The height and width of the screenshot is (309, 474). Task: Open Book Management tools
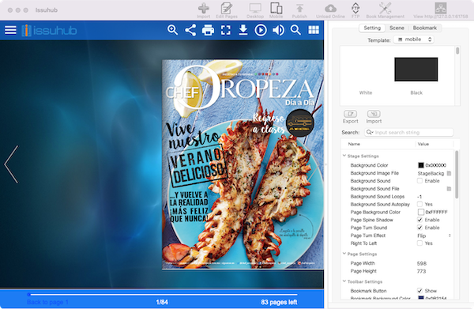point(385,9)
